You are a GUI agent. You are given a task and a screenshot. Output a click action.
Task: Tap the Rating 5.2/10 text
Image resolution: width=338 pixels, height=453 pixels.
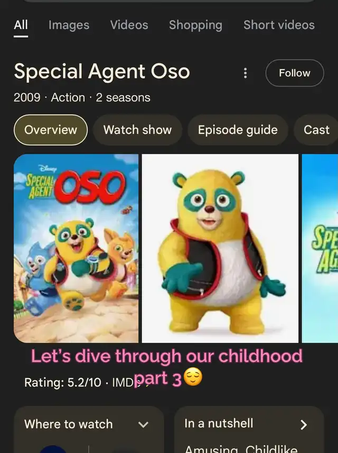click(62, 383)
